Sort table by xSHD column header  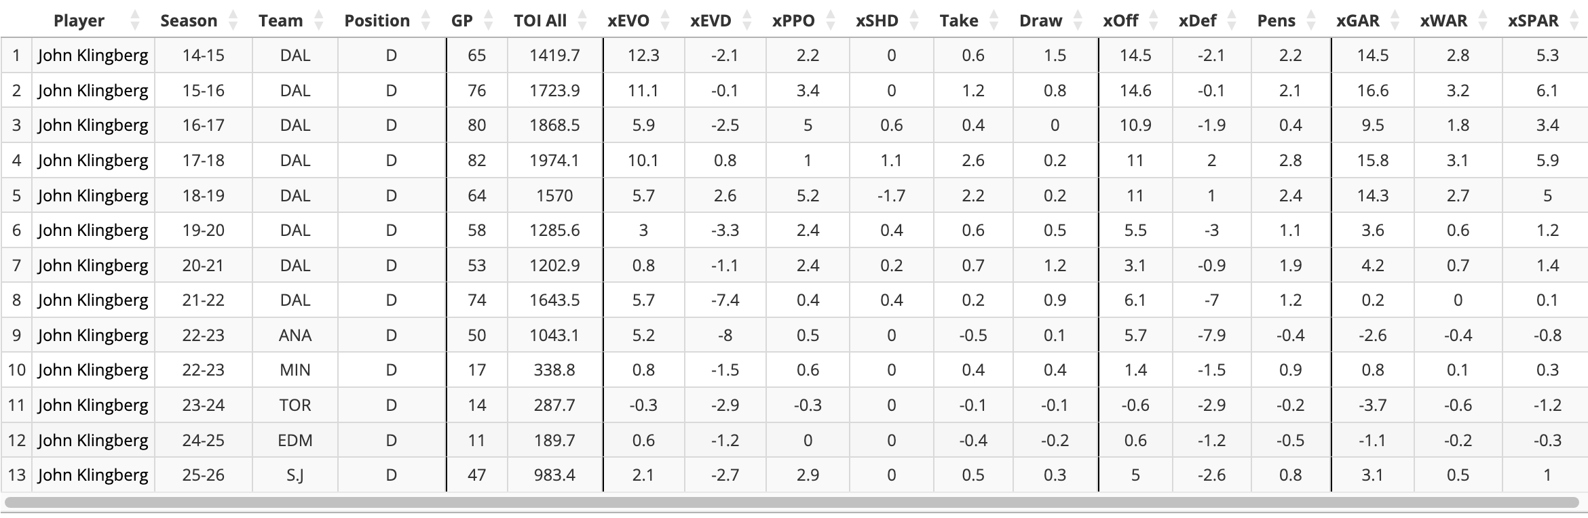click(x=877, y=20)
